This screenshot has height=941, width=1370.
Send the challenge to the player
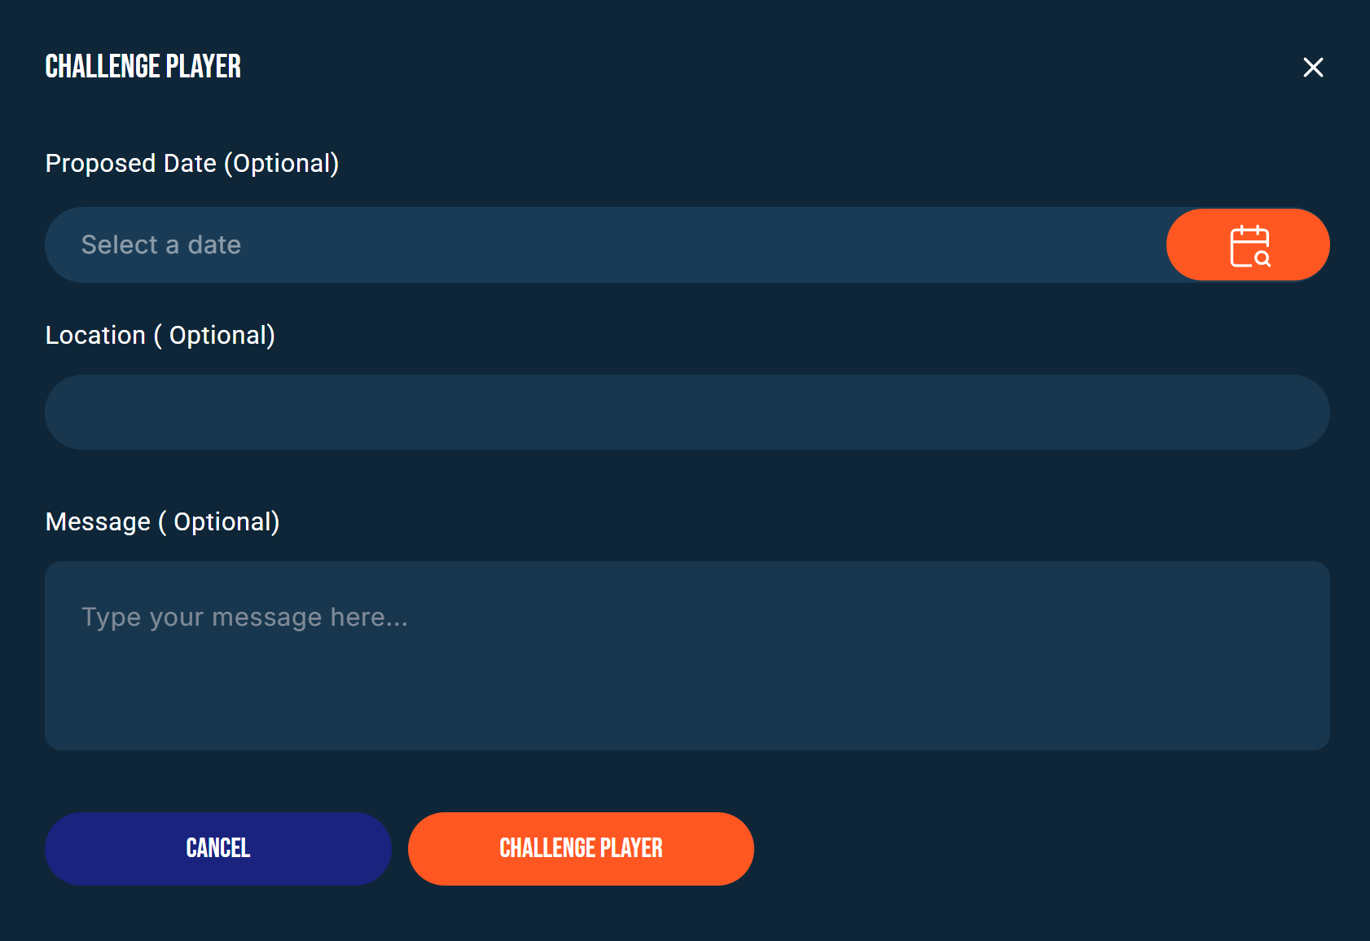pyautogui.click(x=581, y=848)
